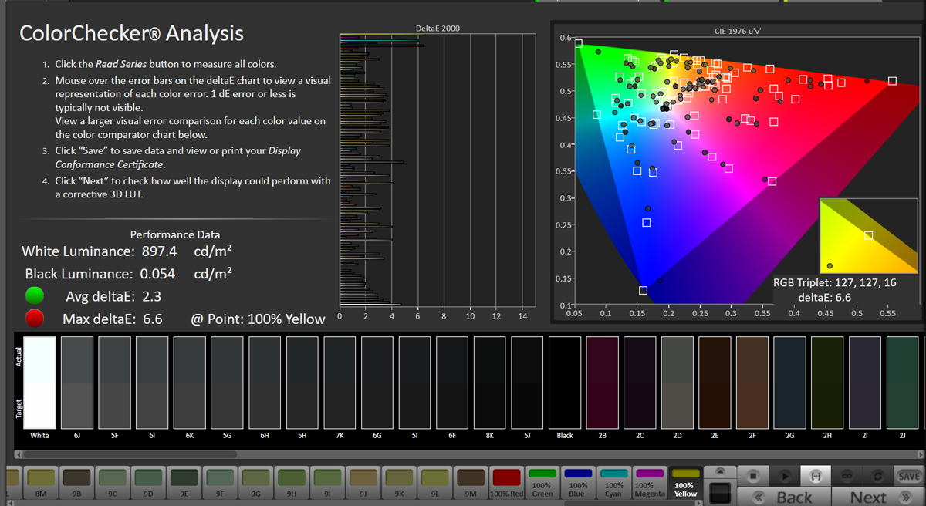Select the 9E color patch
The width and height of the screenshot is (926, 506).
(x=184, y=483)
